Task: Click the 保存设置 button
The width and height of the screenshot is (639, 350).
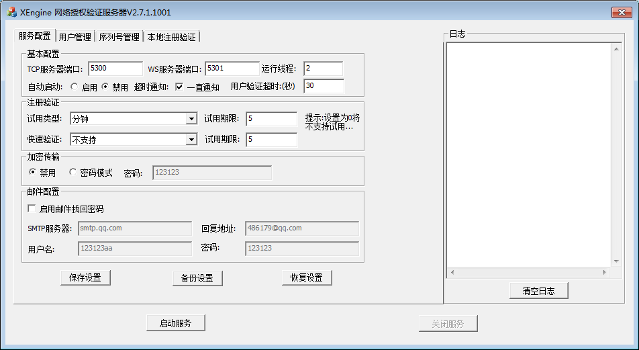Action: point(85,278)
